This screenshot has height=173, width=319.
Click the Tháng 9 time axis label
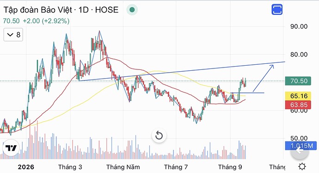(x=230, y=167)
